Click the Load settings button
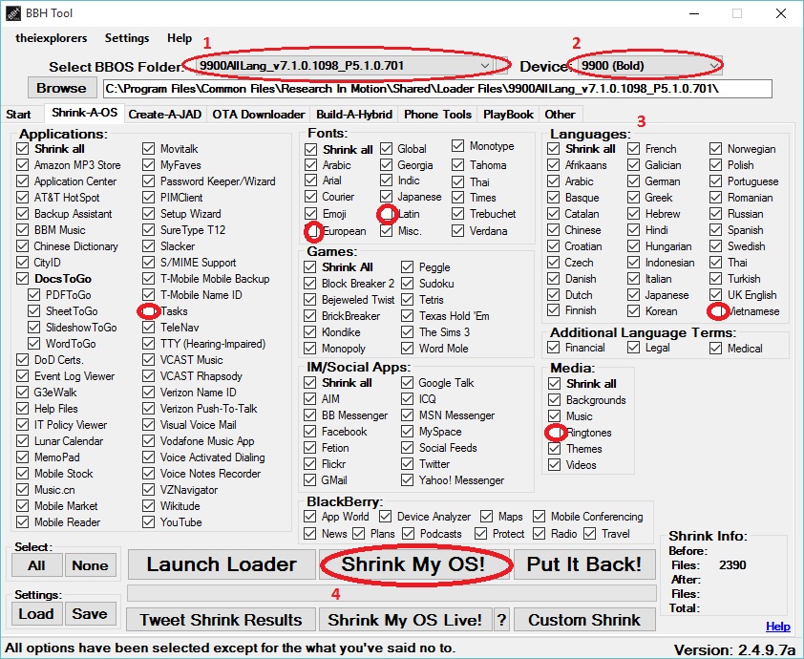 click(x=37, y=613)
